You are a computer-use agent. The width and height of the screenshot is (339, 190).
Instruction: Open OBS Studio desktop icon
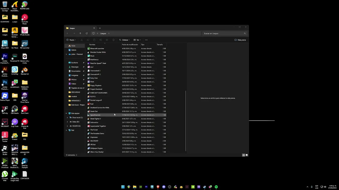click(15, 110)
